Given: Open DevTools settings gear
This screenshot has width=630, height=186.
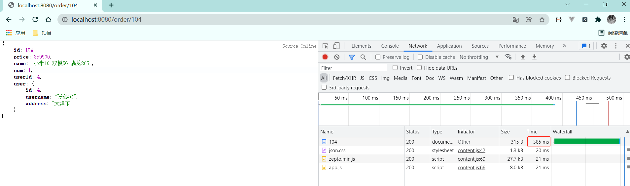Looking at the screenshot, I should tap(604, 46).
